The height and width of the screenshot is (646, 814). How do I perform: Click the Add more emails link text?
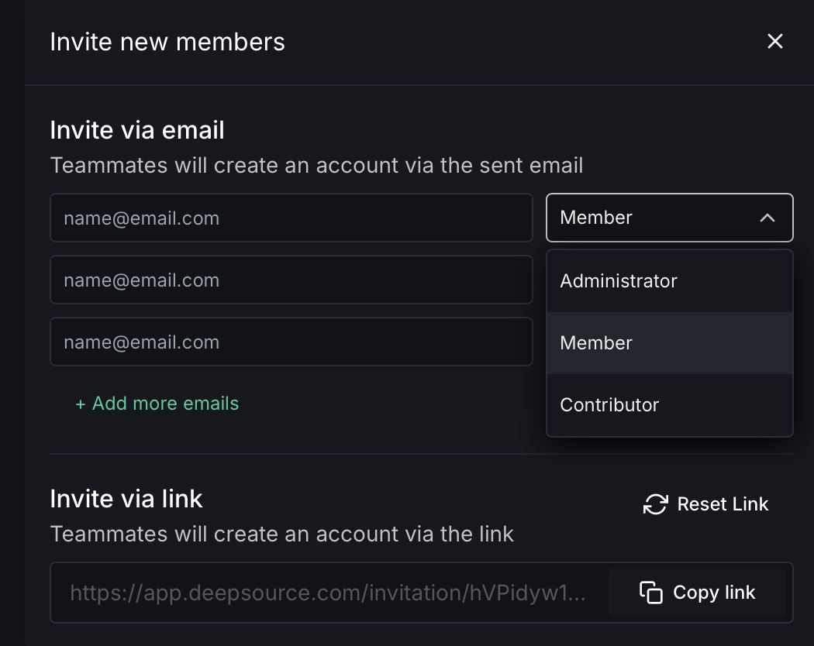[165, 404]
